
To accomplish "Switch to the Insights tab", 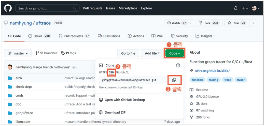I will 204,36.
